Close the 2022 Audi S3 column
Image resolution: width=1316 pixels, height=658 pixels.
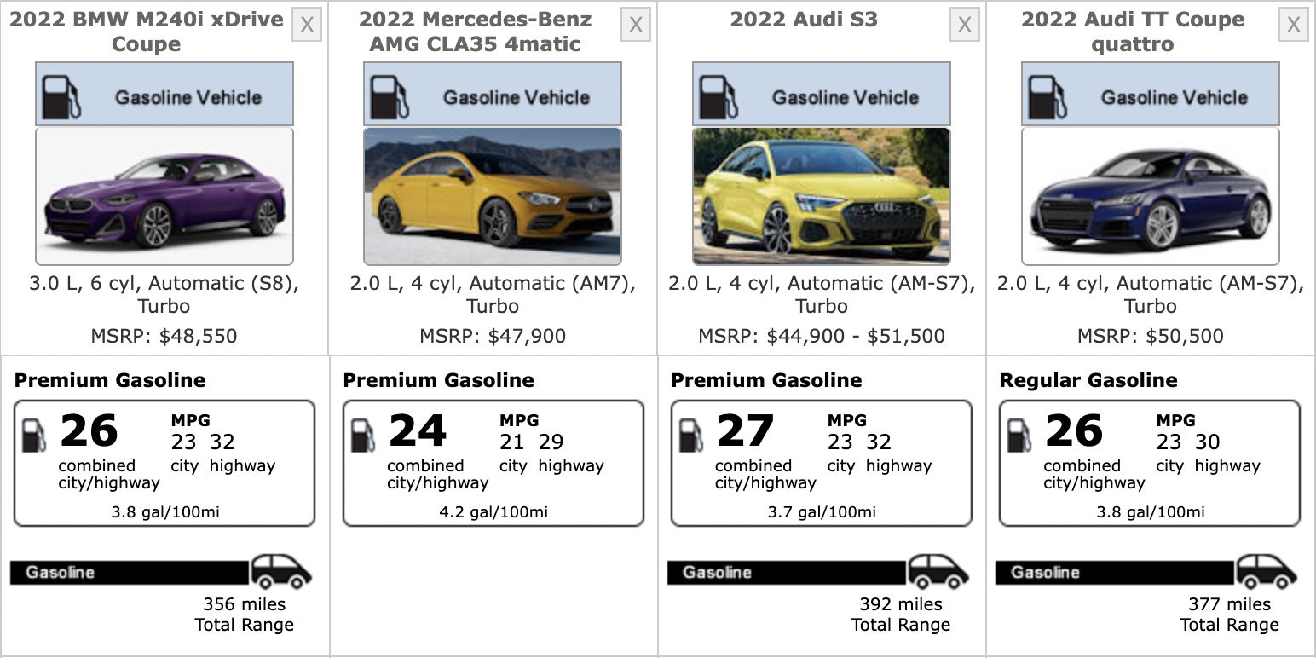click(964, 25)
